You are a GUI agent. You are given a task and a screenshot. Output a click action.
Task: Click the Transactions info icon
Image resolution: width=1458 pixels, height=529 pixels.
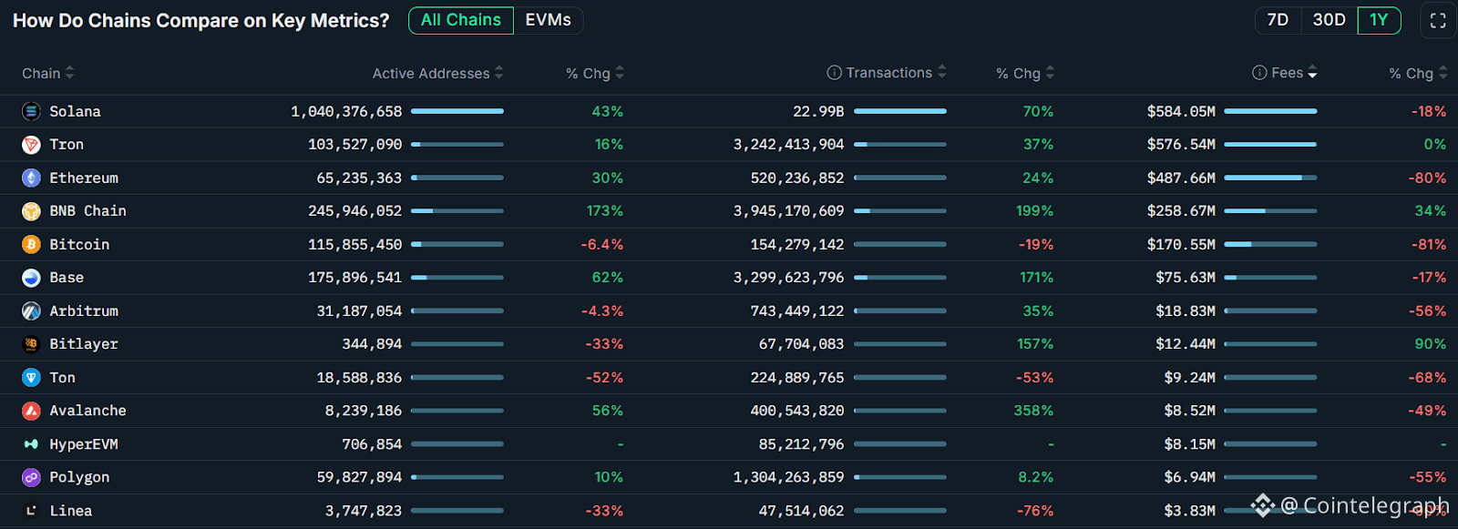click(834, 73)
